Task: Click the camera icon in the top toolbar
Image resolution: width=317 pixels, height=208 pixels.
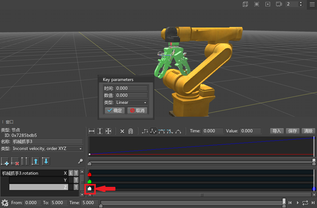Action: click(279, 4)
